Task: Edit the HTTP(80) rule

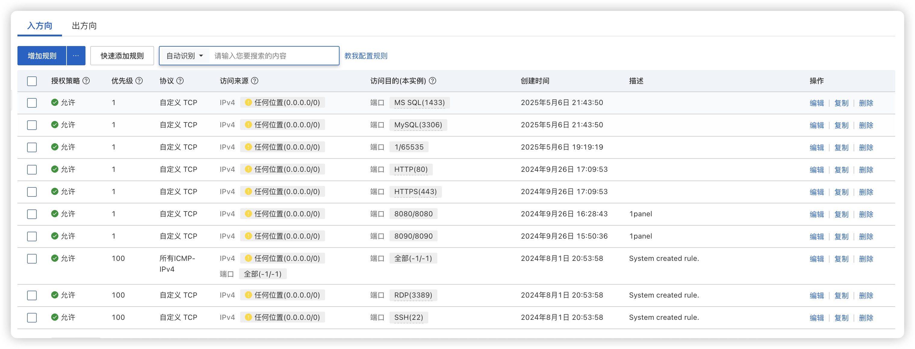Action: (816, 170)
